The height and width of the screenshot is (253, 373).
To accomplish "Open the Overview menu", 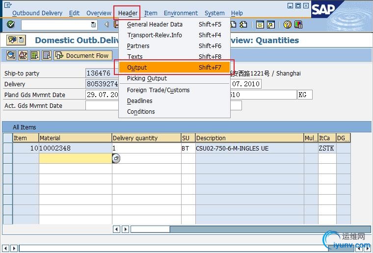I will coord(99,13).
